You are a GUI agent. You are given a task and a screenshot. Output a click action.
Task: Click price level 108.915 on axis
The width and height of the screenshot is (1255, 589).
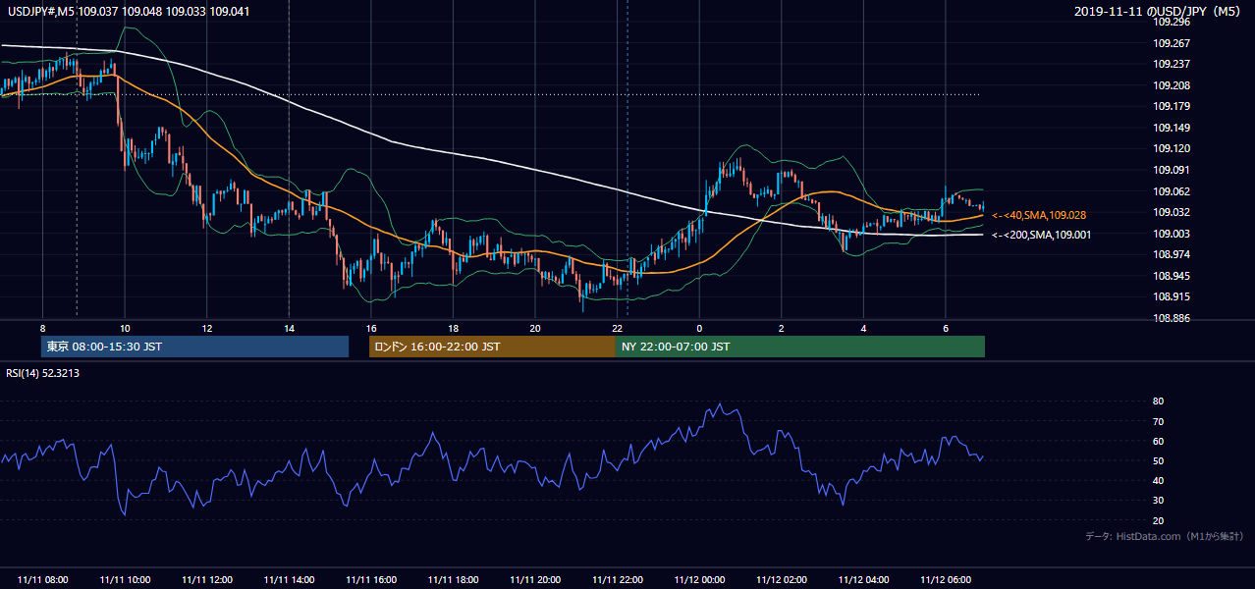coord(1172,296)
